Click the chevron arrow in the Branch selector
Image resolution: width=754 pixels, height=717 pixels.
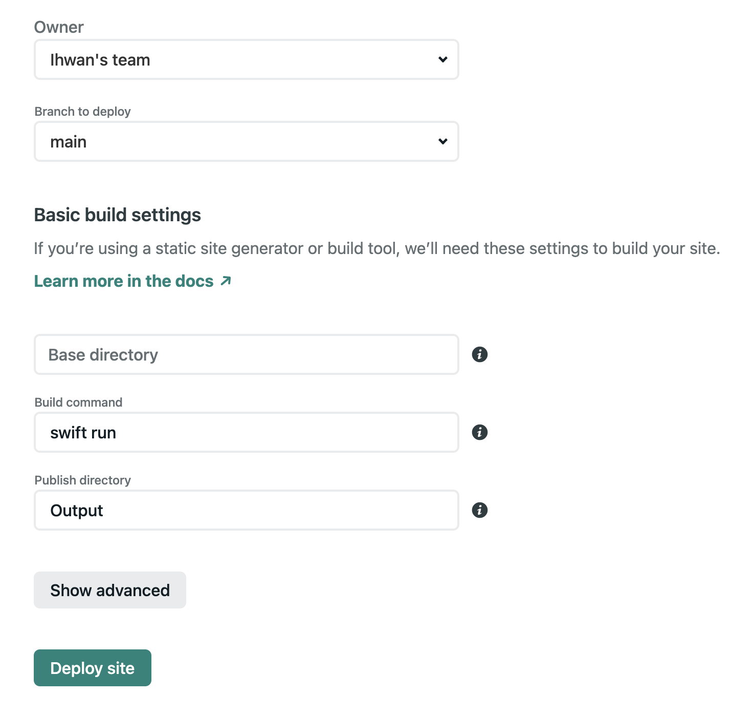(443, 141)
